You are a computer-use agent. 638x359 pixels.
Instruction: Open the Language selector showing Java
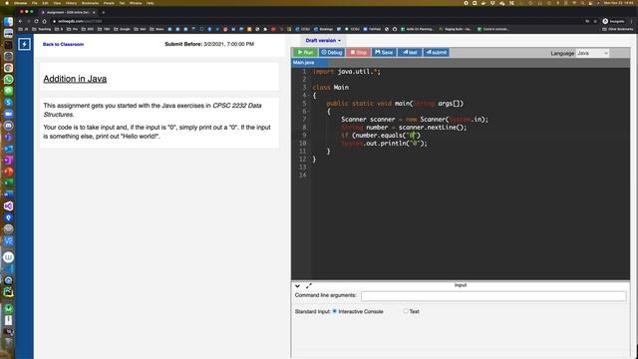(592, 53)
